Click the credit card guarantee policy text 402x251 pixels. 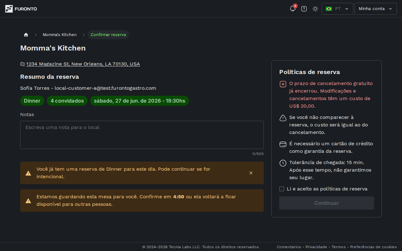pyautogui.click(x=331, y=147)
